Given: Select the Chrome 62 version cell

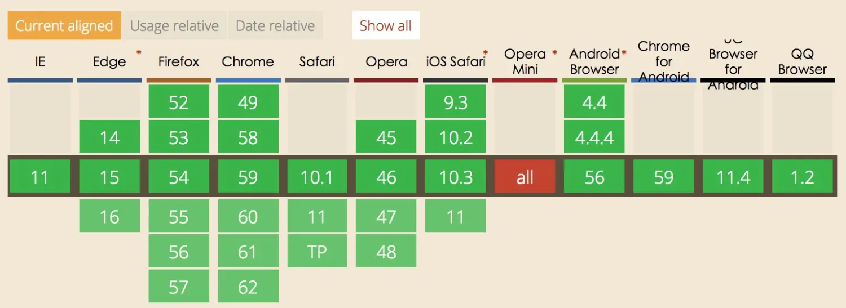Looking at the screenshot, I should (x=248, y=287).
